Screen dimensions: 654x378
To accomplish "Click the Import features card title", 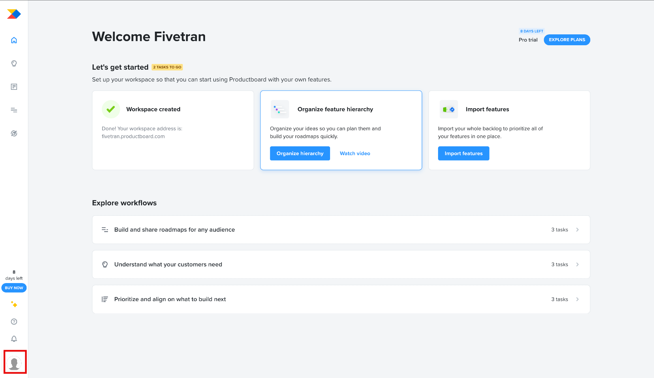I will click(487, 109).
